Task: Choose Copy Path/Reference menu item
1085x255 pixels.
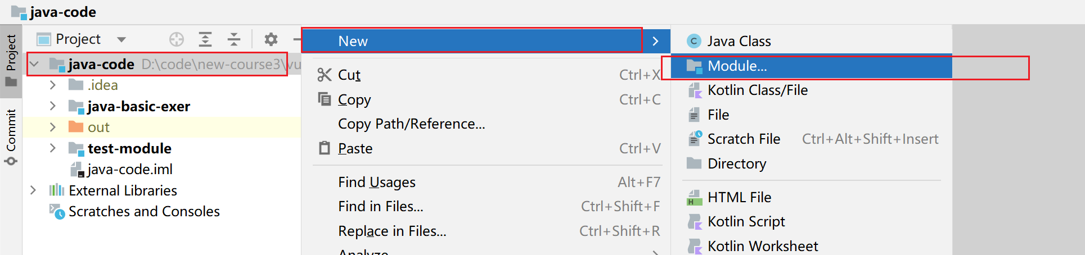Action: click(x=411, y=124)
